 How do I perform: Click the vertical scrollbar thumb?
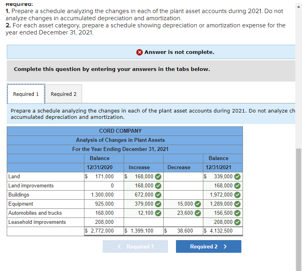pos(298,210)
